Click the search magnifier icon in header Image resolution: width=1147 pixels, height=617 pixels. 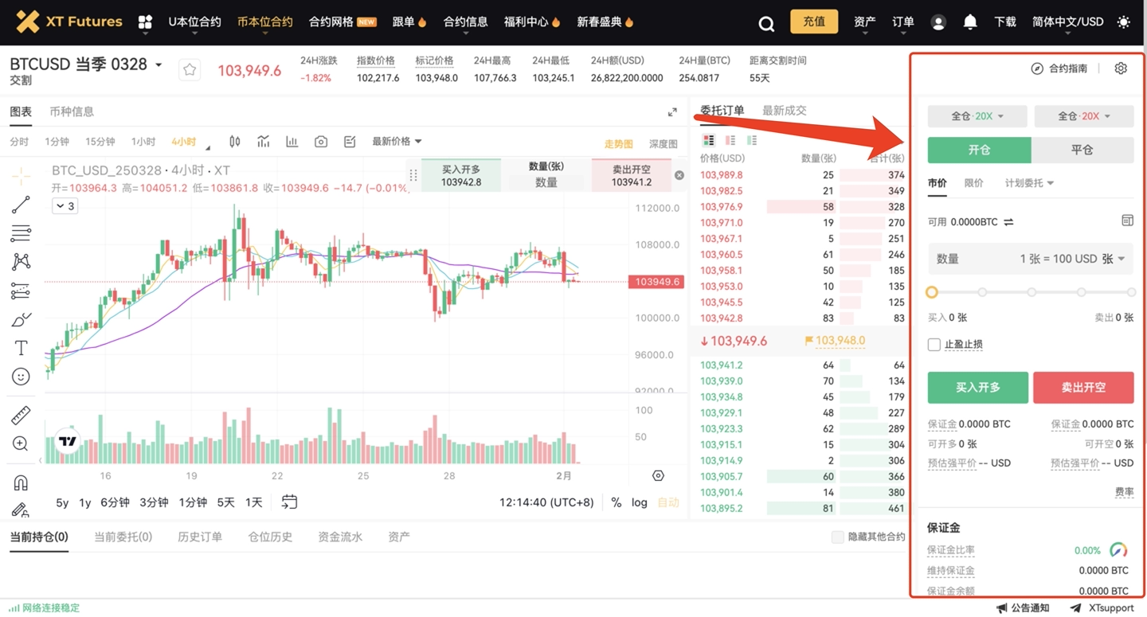(x=766, y=23)
